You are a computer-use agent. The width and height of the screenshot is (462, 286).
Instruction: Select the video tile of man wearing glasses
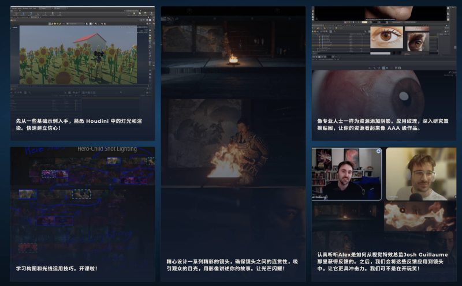(x=420, y=174)
